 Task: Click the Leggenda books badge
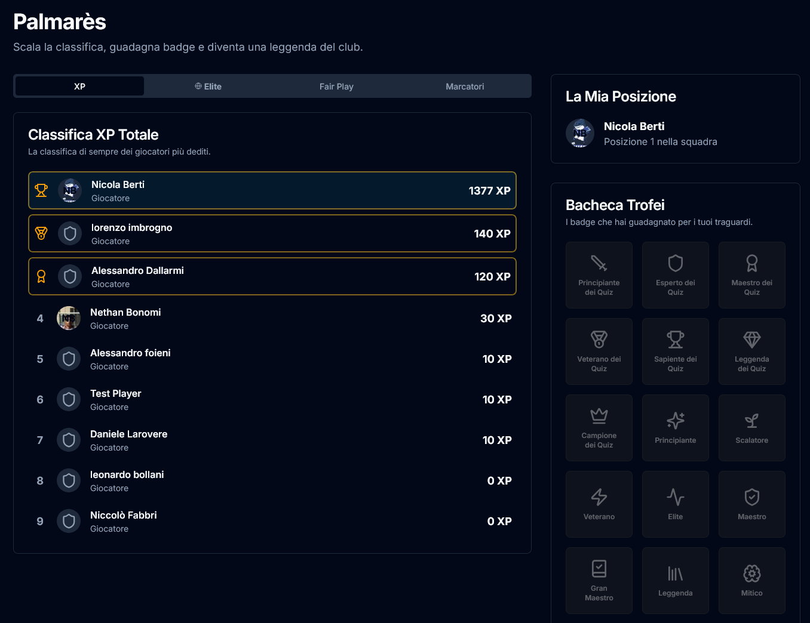(675, 580)
